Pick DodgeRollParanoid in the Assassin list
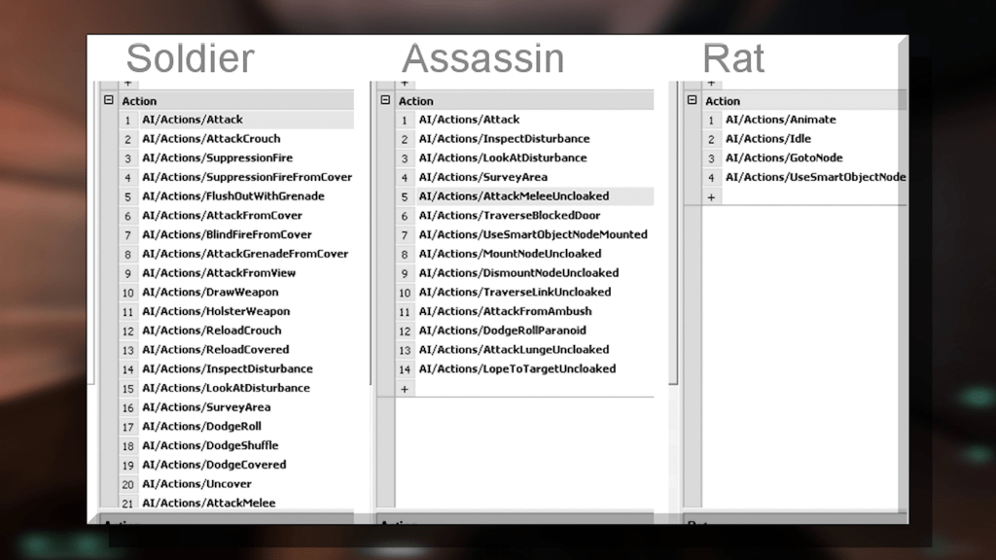Image resolution: width=996 pixels, height=560 pixels. coord(502,331)
